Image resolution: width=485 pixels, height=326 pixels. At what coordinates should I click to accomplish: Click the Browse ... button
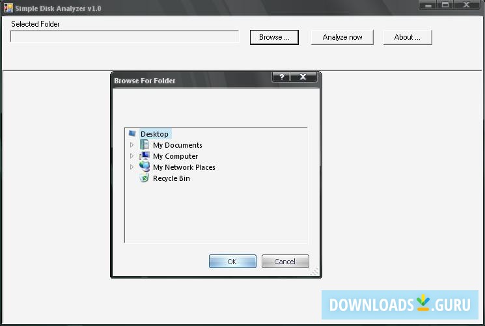(274, 37)
